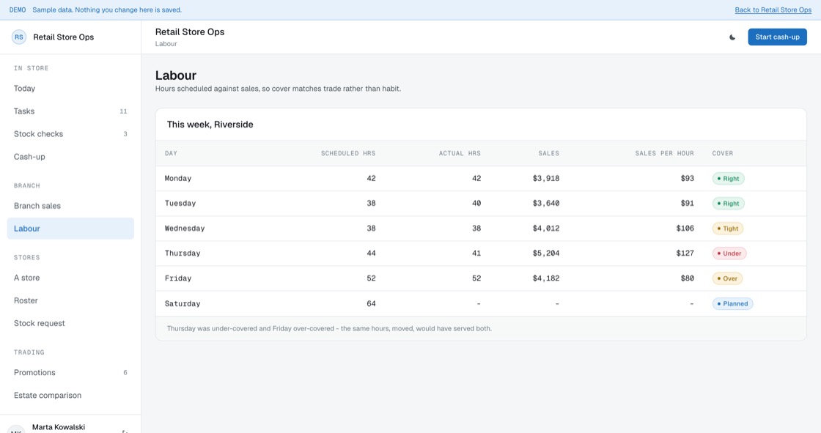Click Friday's $80 sales per hour
Image resolution: width=821 pixels, height=433 pixels.
click(688, 278)
